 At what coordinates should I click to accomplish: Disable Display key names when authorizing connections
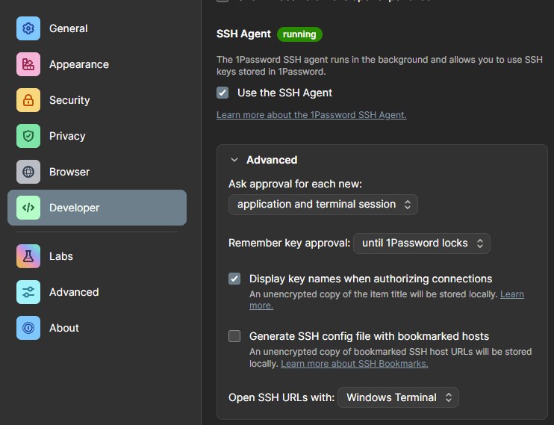click(x=234, y=279)
